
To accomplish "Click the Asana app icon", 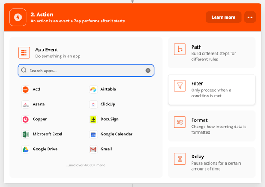I will tap(26, 105).
